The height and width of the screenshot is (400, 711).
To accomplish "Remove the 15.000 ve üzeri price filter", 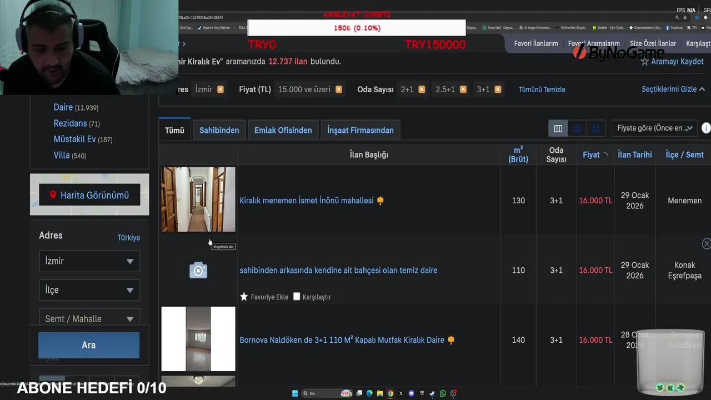I will pos(339,89).
